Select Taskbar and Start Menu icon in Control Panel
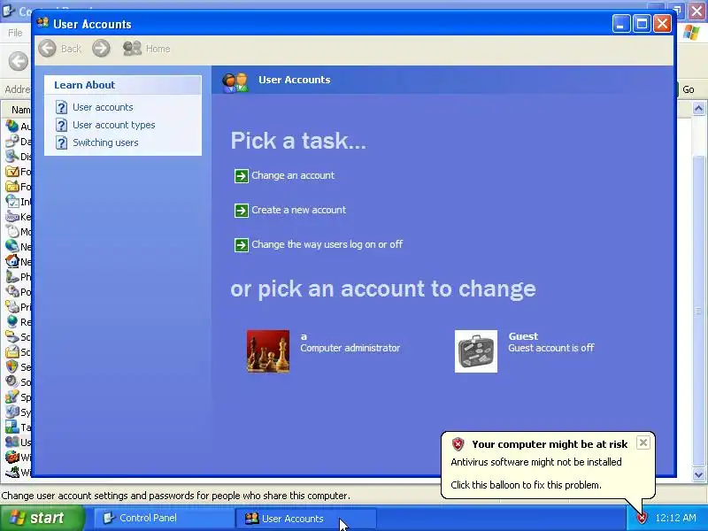 point(12,427)
